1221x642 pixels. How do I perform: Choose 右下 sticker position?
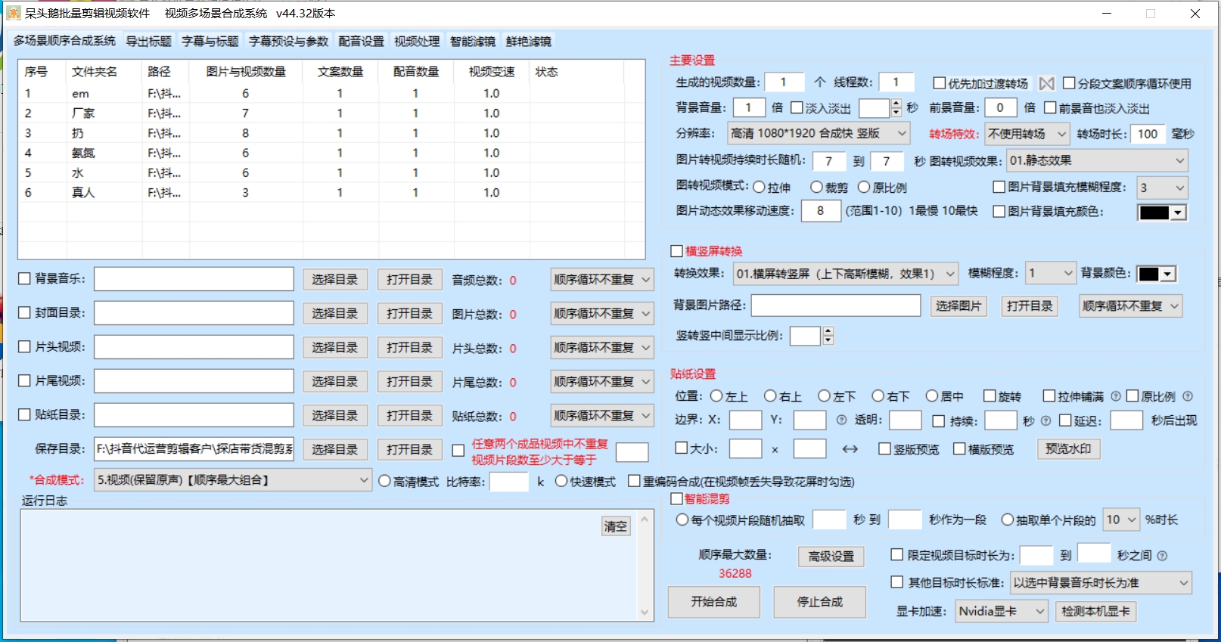point(878,395)
